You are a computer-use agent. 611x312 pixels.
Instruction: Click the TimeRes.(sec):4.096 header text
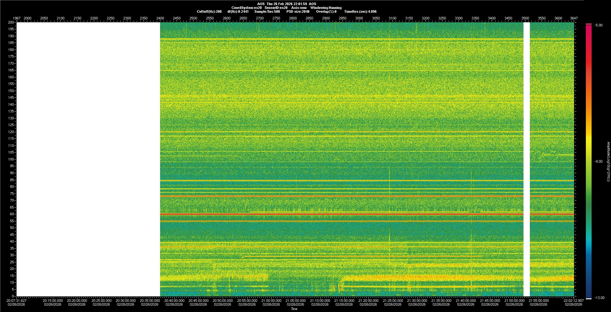(x=360, y=11)
